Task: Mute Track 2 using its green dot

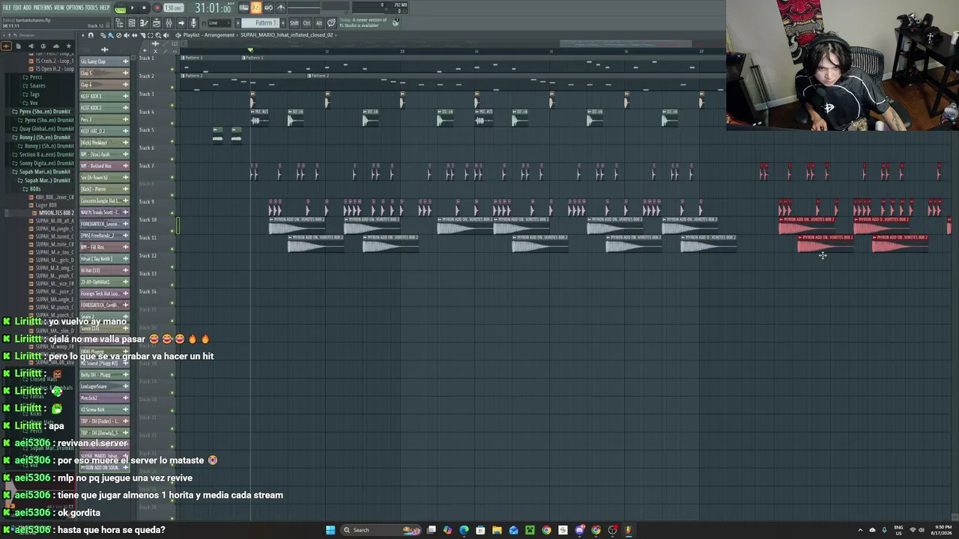Action: click(172, 88)
